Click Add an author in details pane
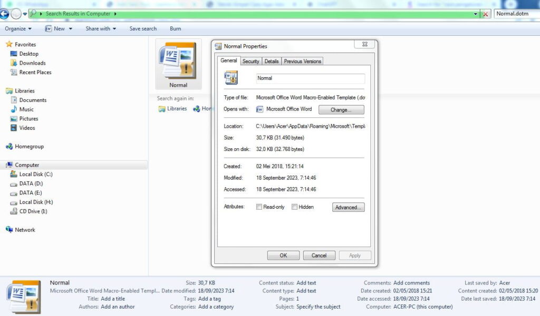This screenshot has height=316, width=540. (118, 307)
